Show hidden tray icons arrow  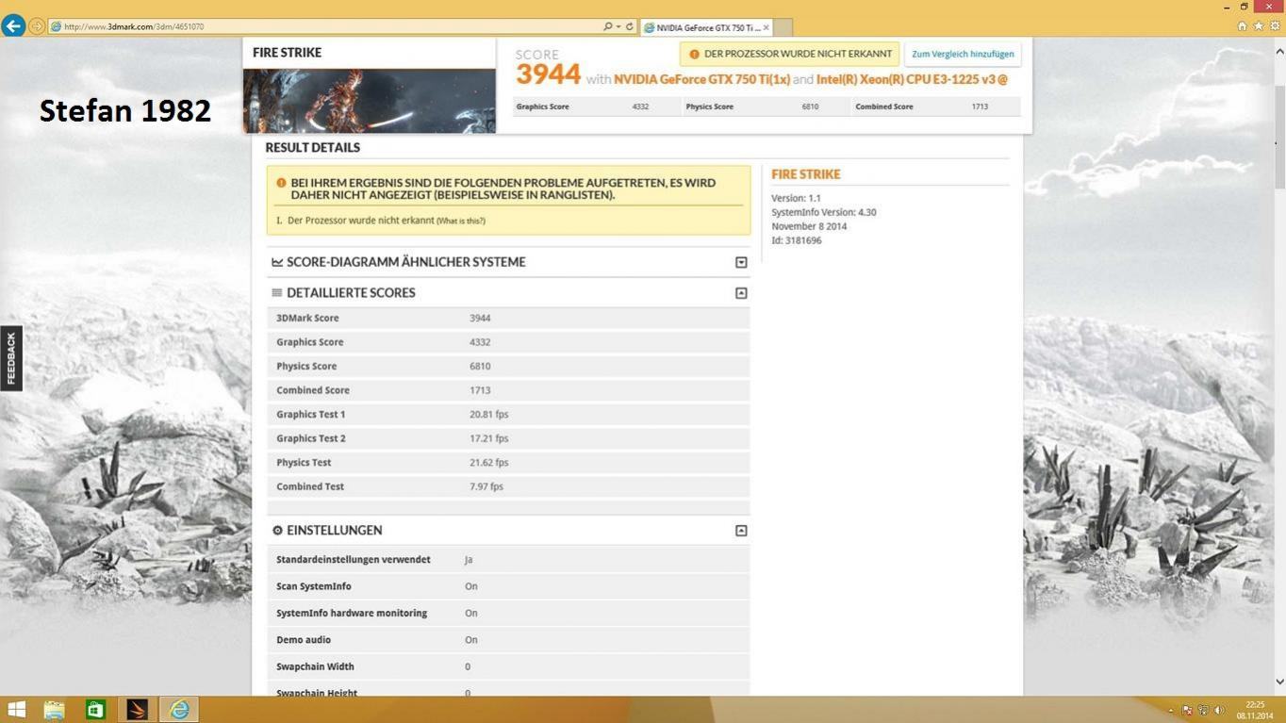[1171, 711]
